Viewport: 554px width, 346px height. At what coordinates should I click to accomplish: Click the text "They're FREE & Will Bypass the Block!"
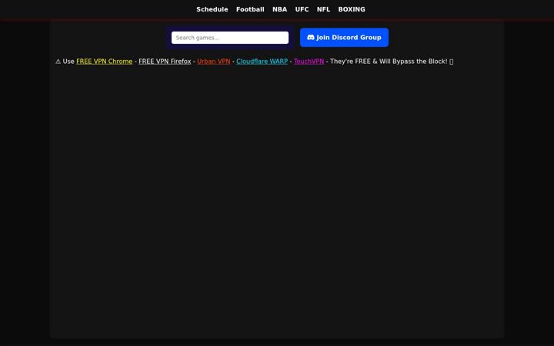[389, 62]
